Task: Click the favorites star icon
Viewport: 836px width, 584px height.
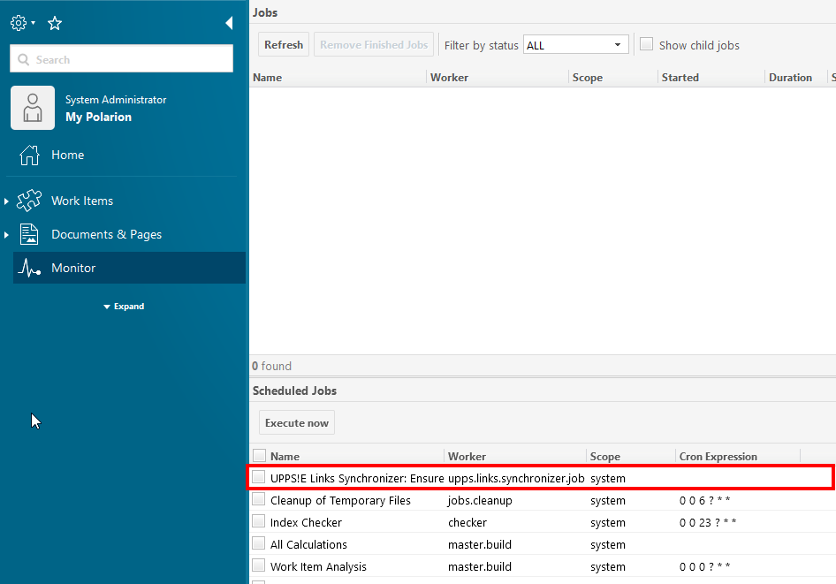Action: coord(55,23)
